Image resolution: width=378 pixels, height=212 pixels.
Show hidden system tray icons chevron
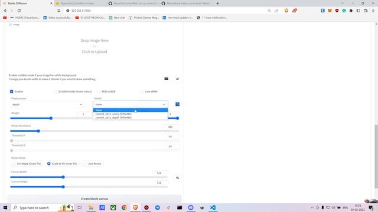pyautogui.click(x=312, y=208)
